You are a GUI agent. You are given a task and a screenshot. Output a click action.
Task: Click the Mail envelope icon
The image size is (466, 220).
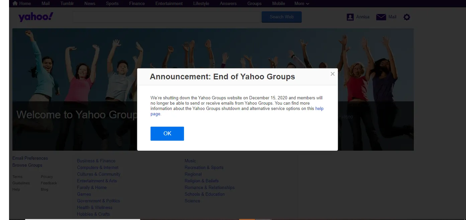381,17
